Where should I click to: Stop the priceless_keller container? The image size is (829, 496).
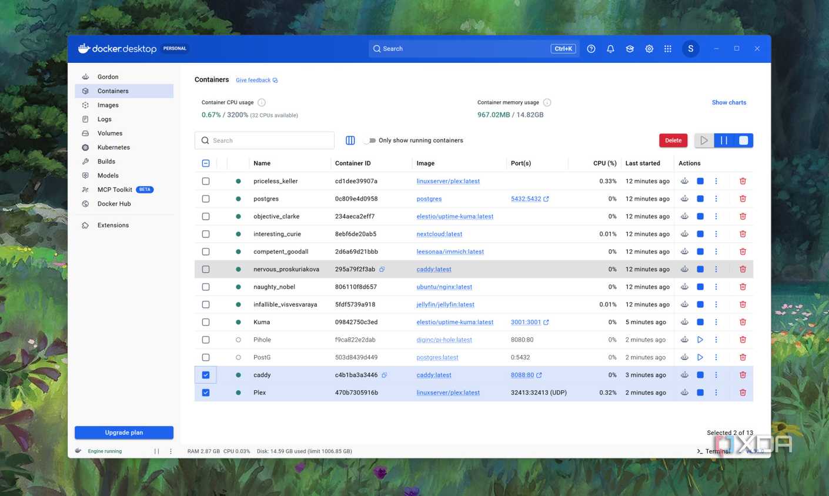click(x=700, y=181)
